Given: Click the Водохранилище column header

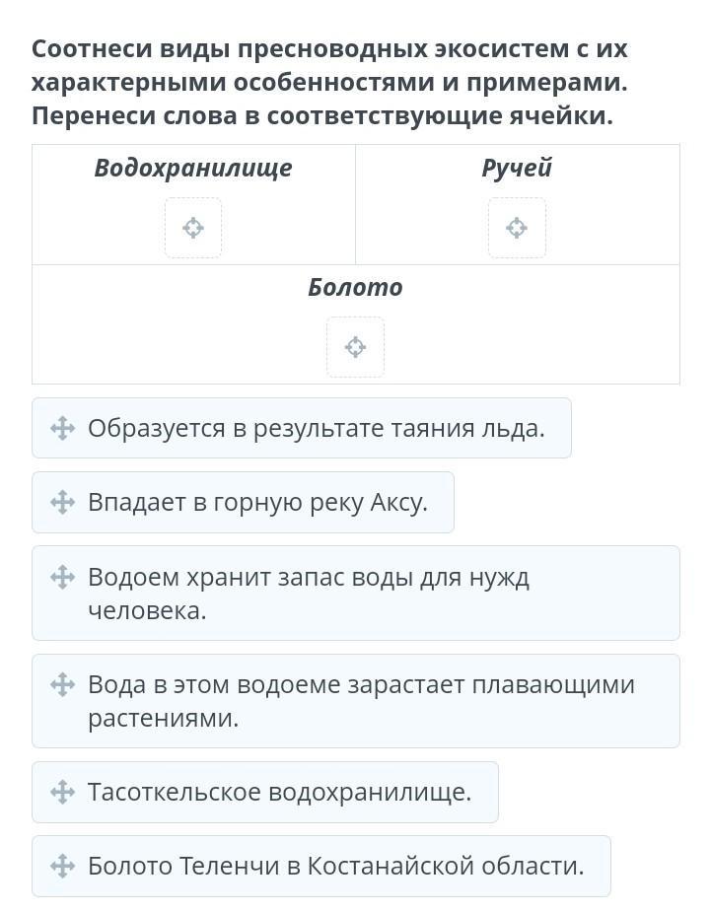Looking at the screenshot, I should point(193,169).
